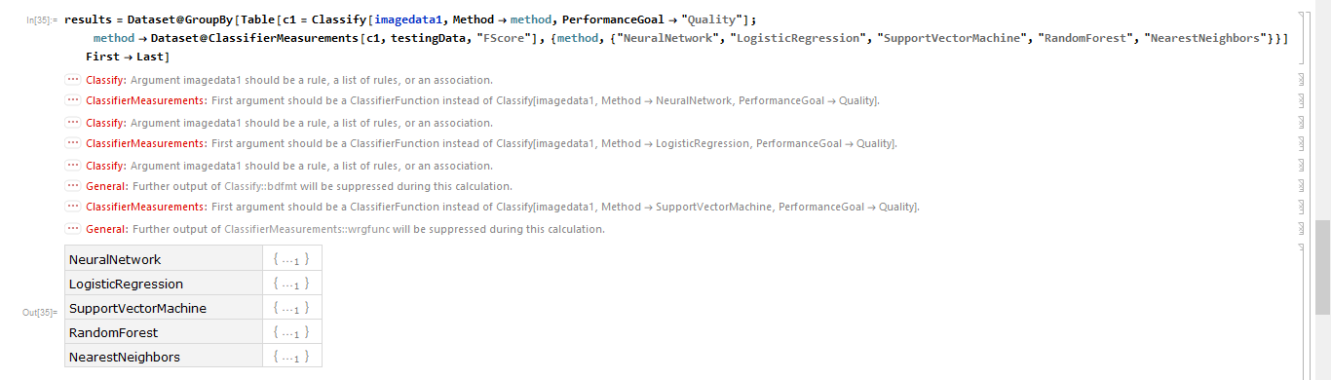Open ellipsis menu for SupportVectorMachine ClassifierMeasurements error
This screenshot has height=380, width=1331.
coord(72,208)
